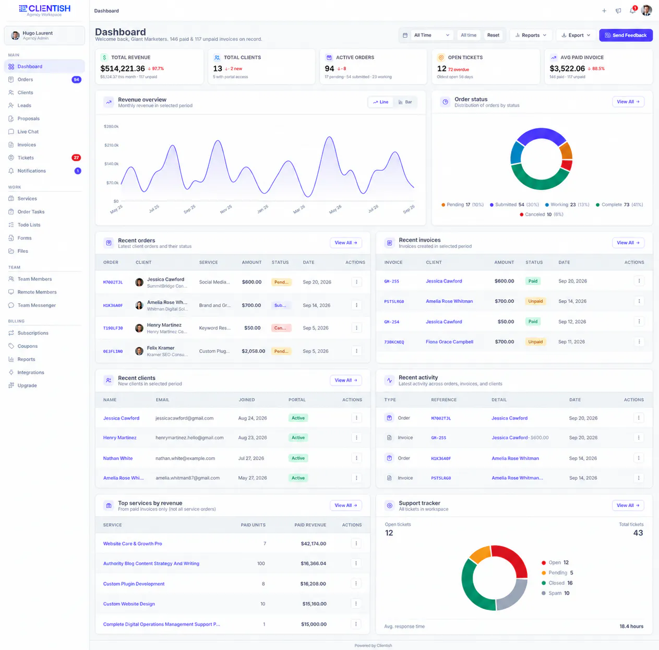Open the announcements megaphone icon
The width and height of the screenshot is (659, 650).
[x=618, y=10]
